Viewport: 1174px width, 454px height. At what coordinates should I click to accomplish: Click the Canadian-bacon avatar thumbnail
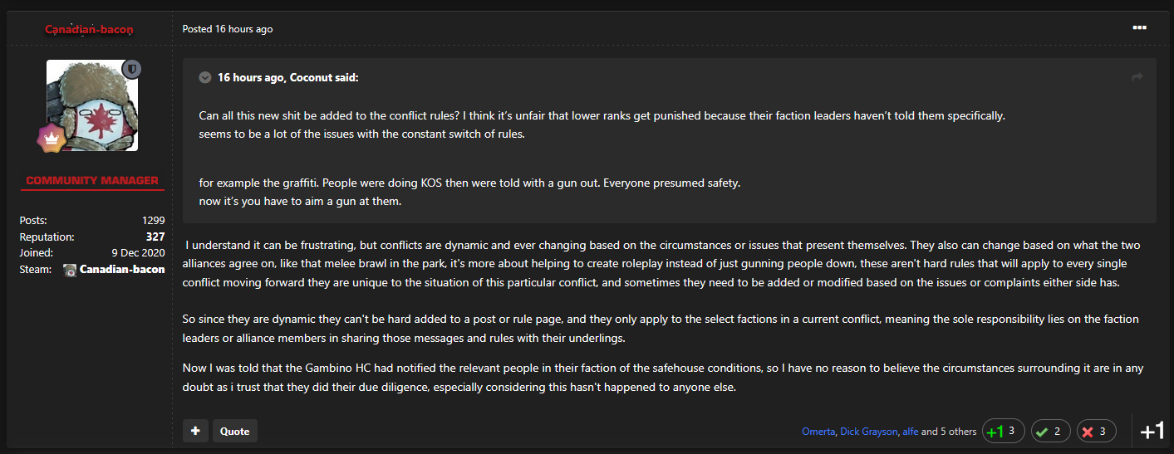(91, 105)
